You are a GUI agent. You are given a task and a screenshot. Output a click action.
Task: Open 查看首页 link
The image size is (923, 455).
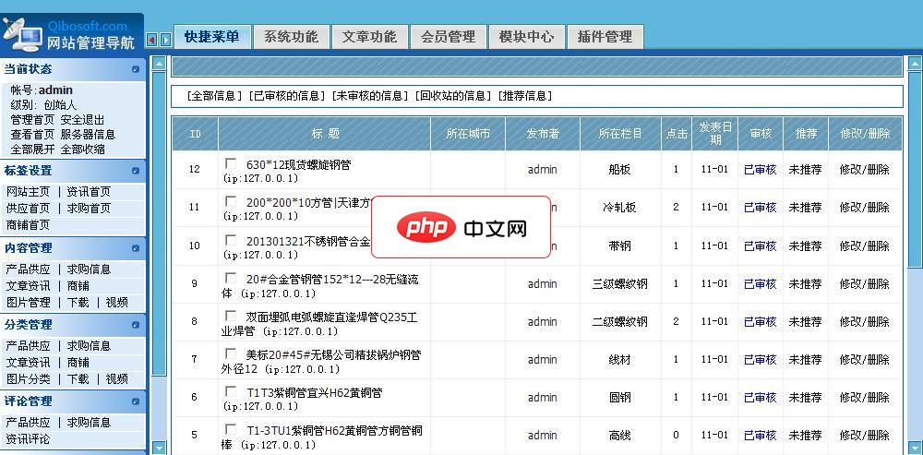pyautogui.click(x=32, y=134)
